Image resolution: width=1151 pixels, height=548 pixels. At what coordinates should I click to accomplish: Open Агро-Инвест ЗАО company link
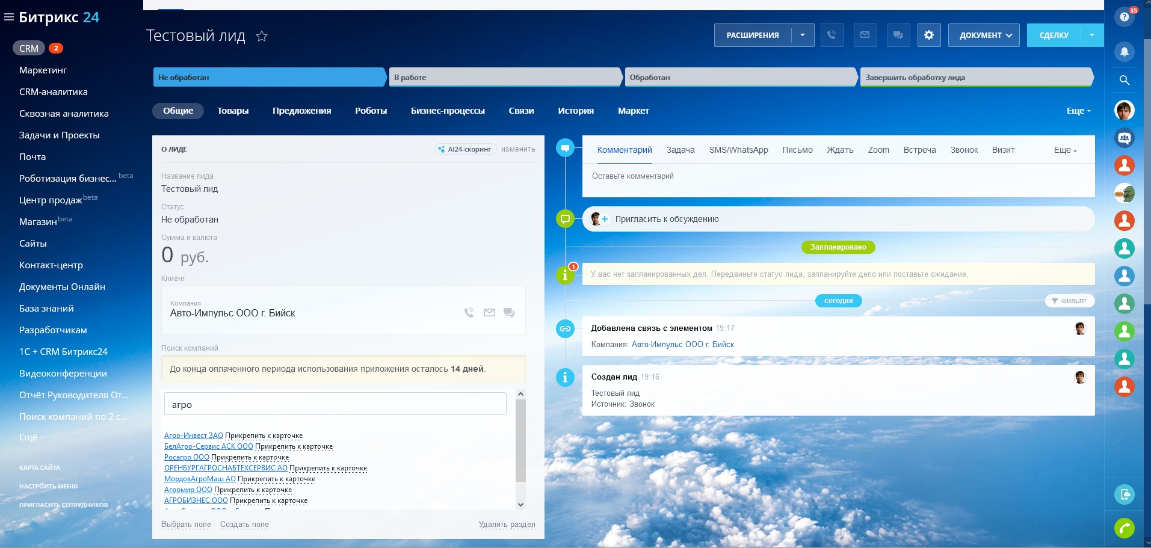click(x=193, y=436)
